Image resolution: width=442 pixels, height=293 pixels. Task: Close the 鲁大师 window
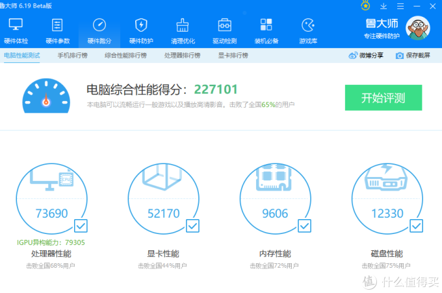coord(433,6)
